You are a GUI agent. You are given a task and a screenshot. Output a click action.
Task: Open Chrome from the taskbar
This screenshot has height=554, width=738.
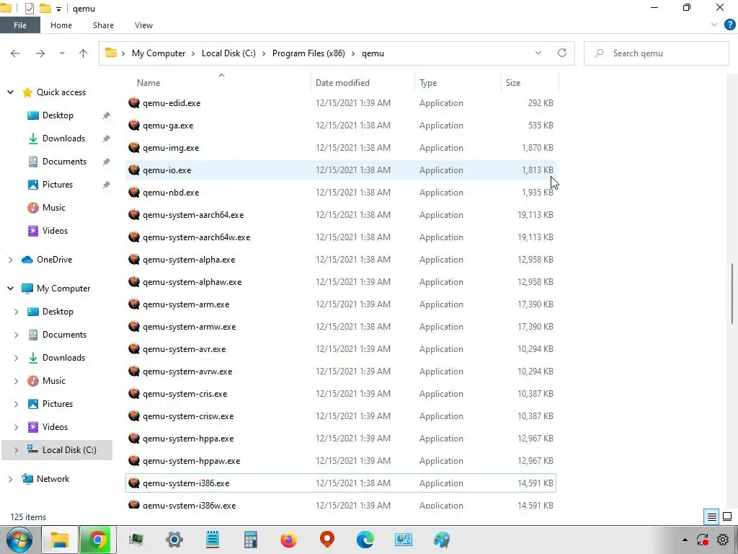[x=98, y=540]
